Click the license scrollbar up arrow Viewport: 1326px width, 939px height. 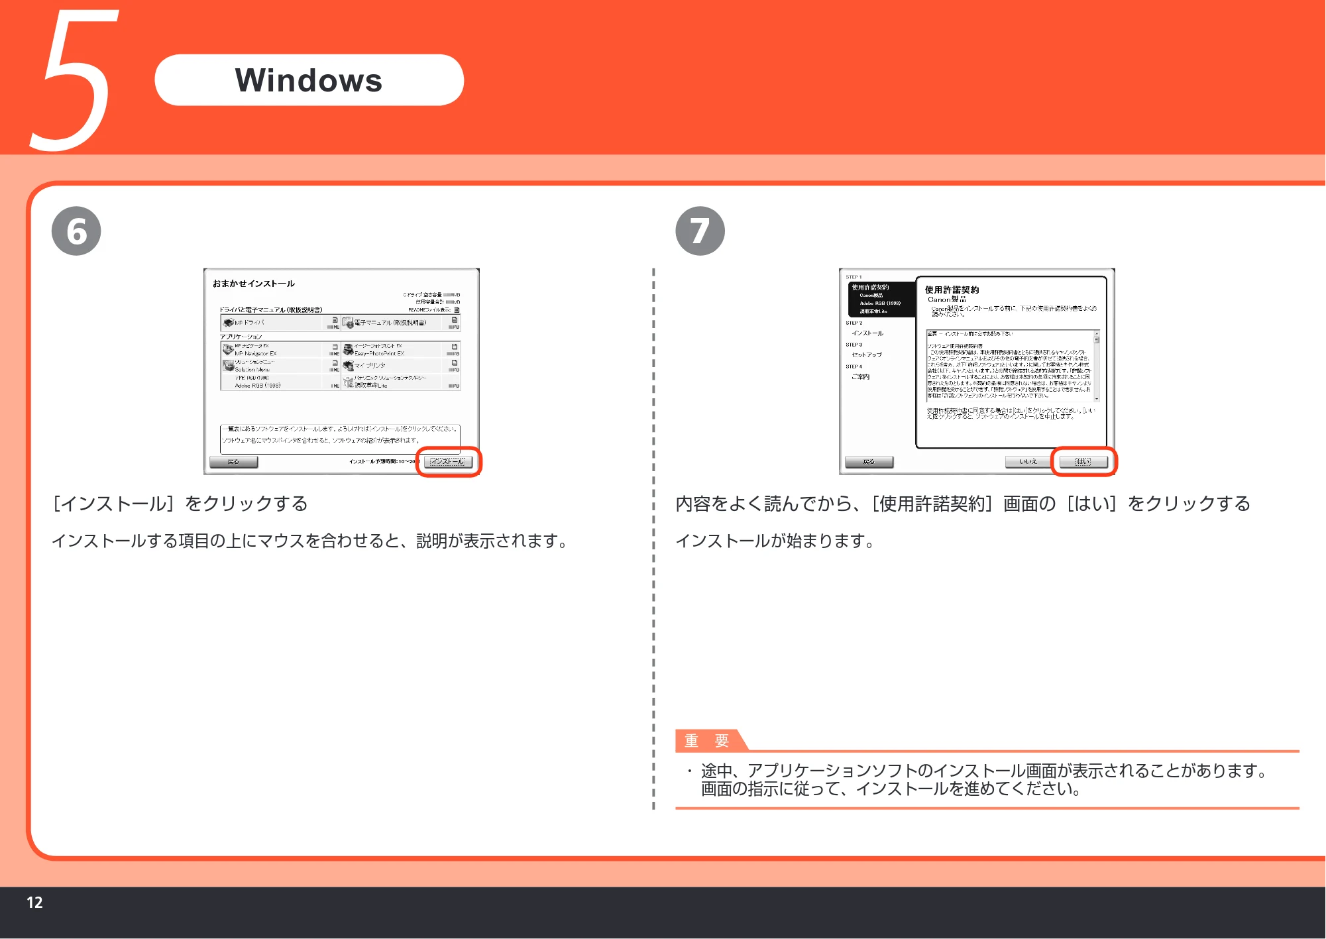click(x=1097, y=333)
